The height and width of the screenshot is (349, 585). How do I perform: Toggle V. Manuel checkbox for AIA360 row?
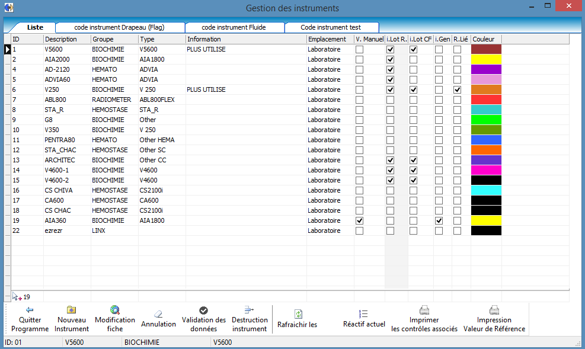[x=359, y=221]
